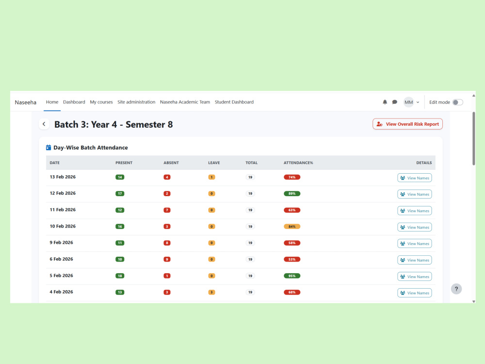Click the LEAVE column header
This screenshot has height=364, width=485.
(x=214, y=163)
